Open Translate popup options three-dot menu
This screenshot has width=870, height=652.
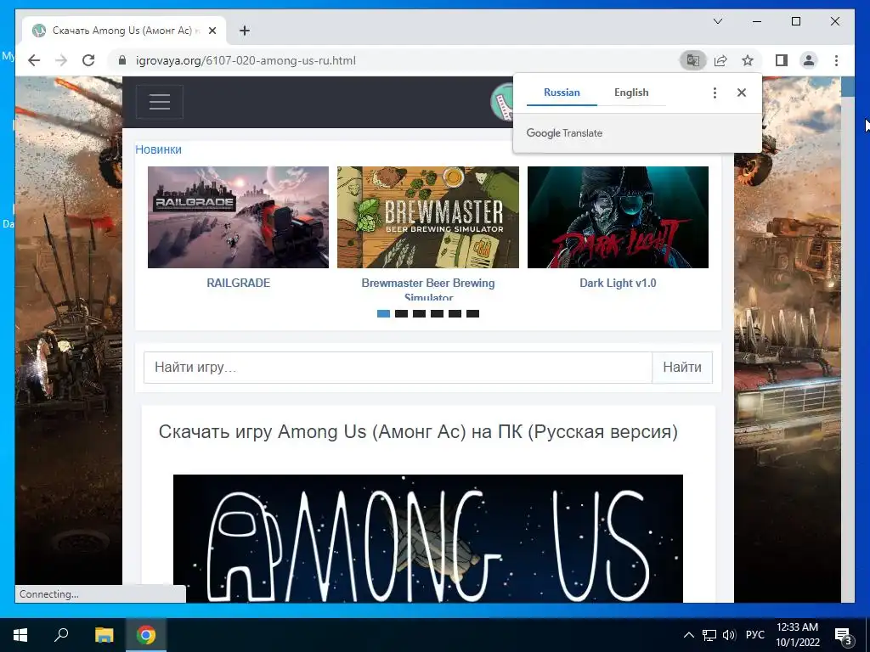point(715,93)
